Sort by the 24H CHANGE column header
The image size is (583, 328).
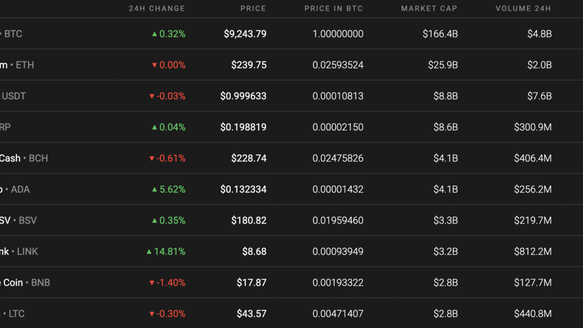click(157, 8)
